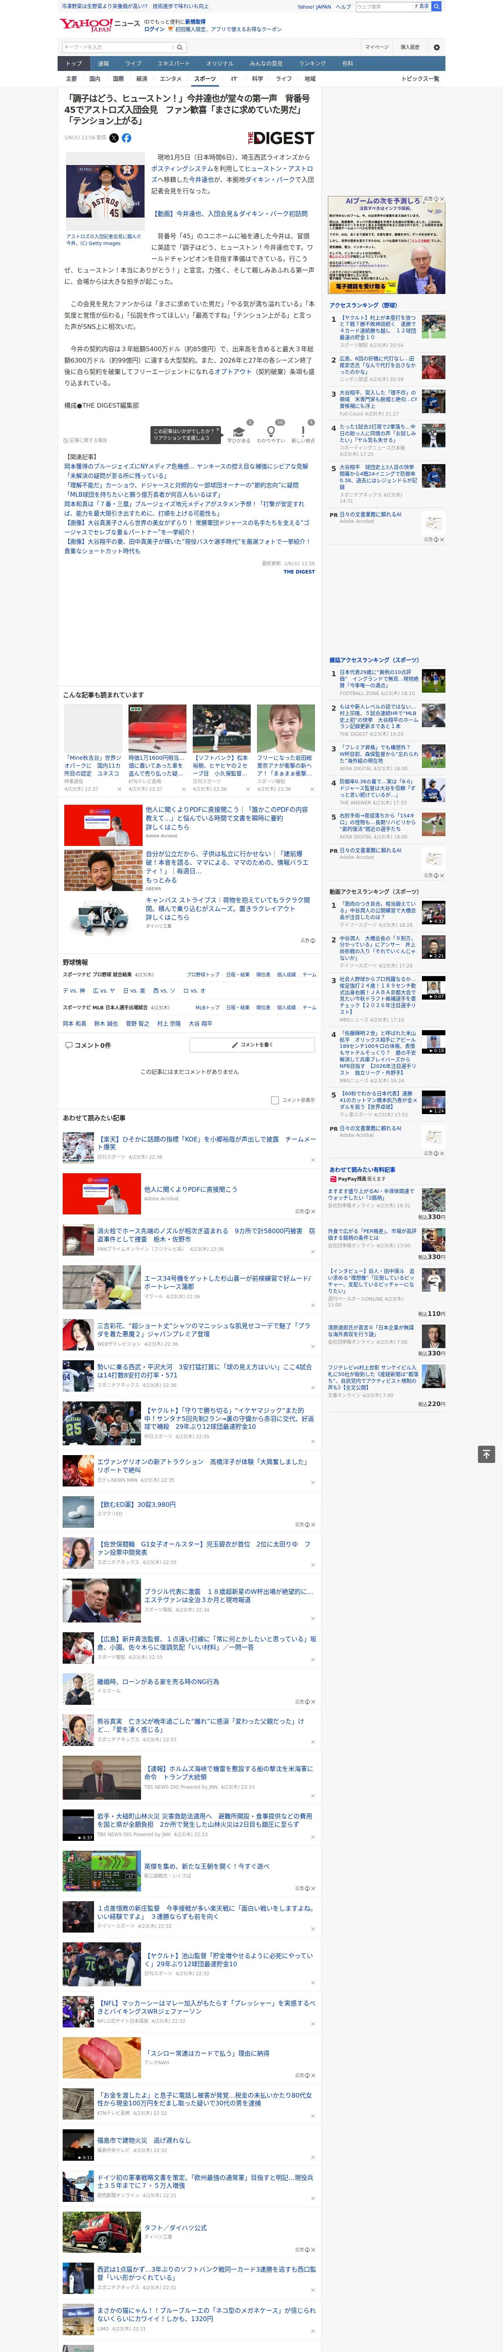Open the エース34号機 杉山喬一 article link
Screen dimensions: 503x2352
(226, 1283)
